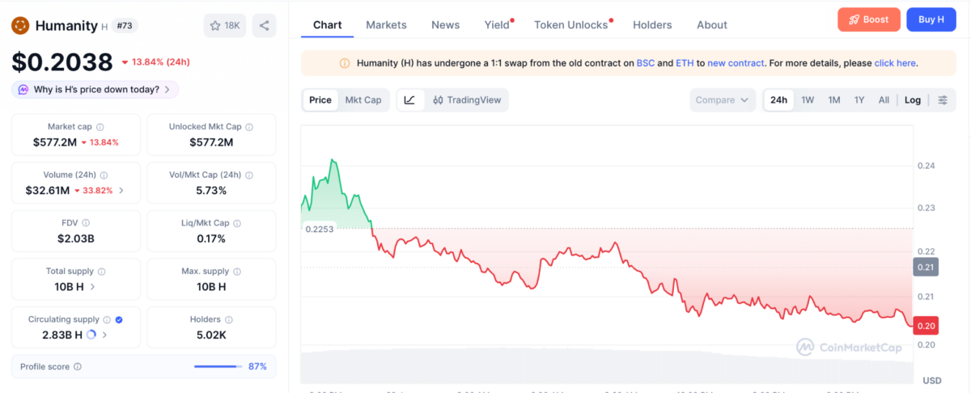Expand Total supply 10B H chevron

(x=92, y=286)
